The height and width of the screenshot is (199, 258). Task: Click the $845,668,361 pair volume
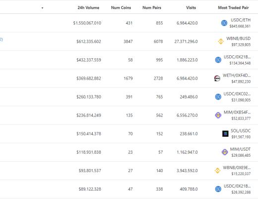[240, 26]
